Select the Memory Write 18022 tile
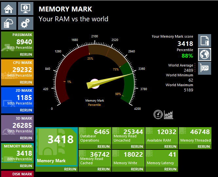Viewport: 218px width, 177px height. (x=128, y=158)
